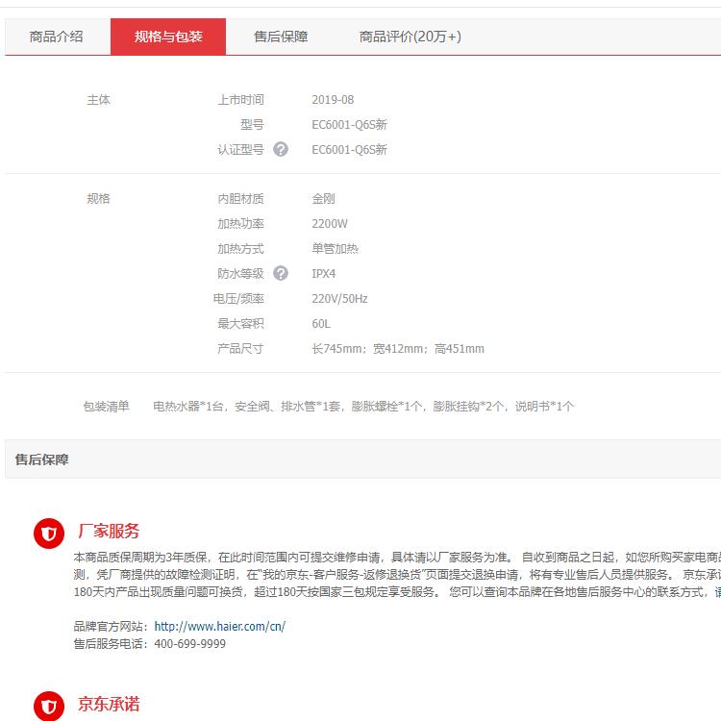Click the red shield icon beside 厂家服务
The height and width of the screenshot is (721, 721).
pos(49,534)
